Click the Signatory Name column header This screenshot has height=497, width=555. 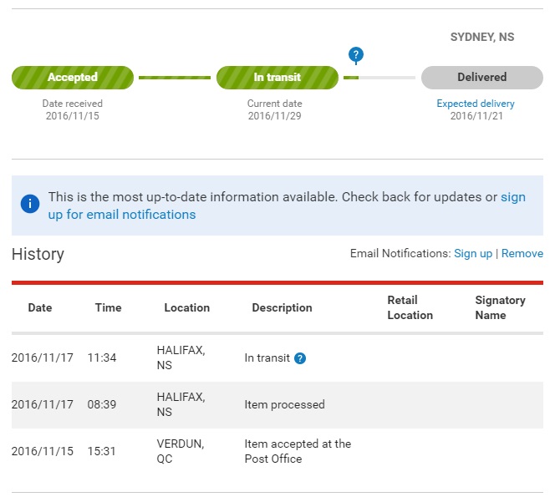[500, 307]
